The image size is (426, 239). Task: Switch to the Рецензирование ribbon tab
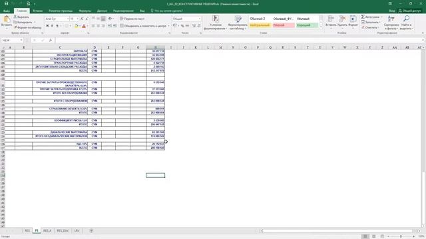(x=123, y=11)
